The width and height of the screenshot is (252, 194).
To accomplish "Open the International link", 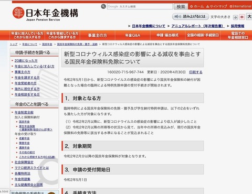I will click(240, 6).
